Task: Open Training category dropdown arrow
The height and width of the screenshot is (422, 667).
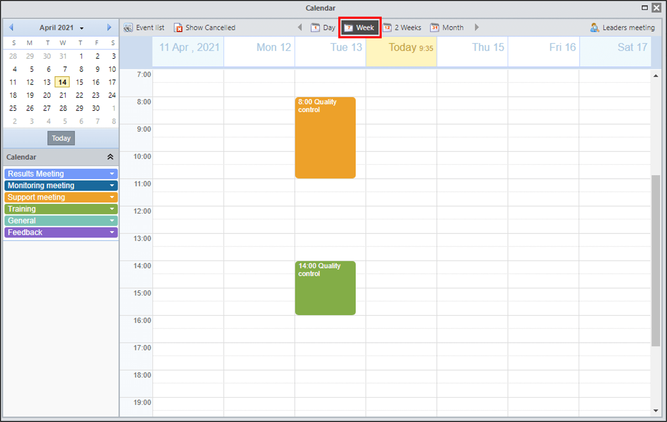Action: pos(112,209)
